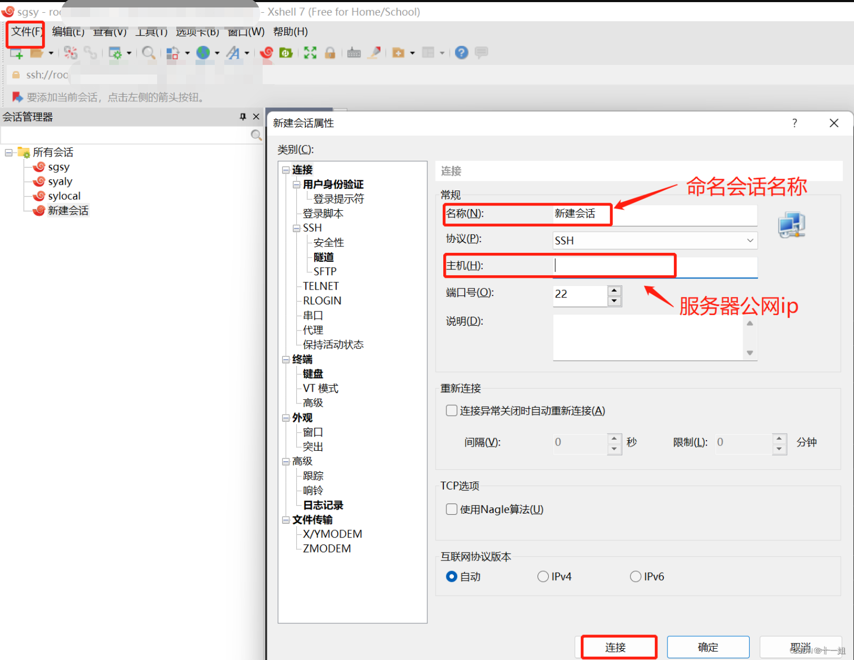
Task: Click the session manager search magnifier
Action: tap(256, 135)
